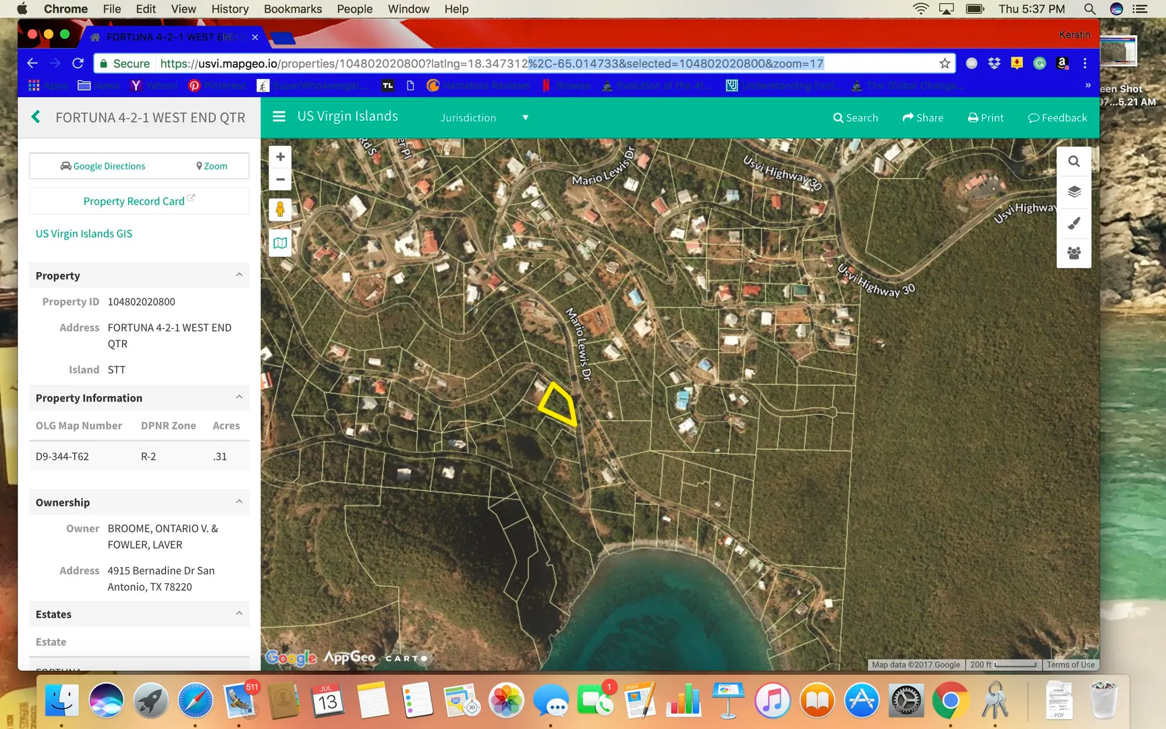Collapse the Property Information section
Screen dimensions: 1166x729
point(239,398)
